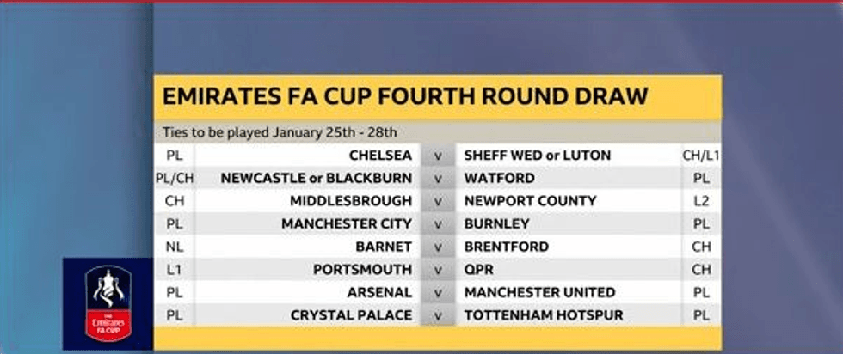Click SHEFF WED or LUTON team name
This screenshot has width=843, height=354.
pos(537,156)
